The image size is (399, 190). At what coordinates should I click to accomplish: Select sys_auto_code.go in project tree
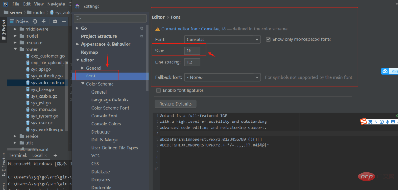click(48, 83)
